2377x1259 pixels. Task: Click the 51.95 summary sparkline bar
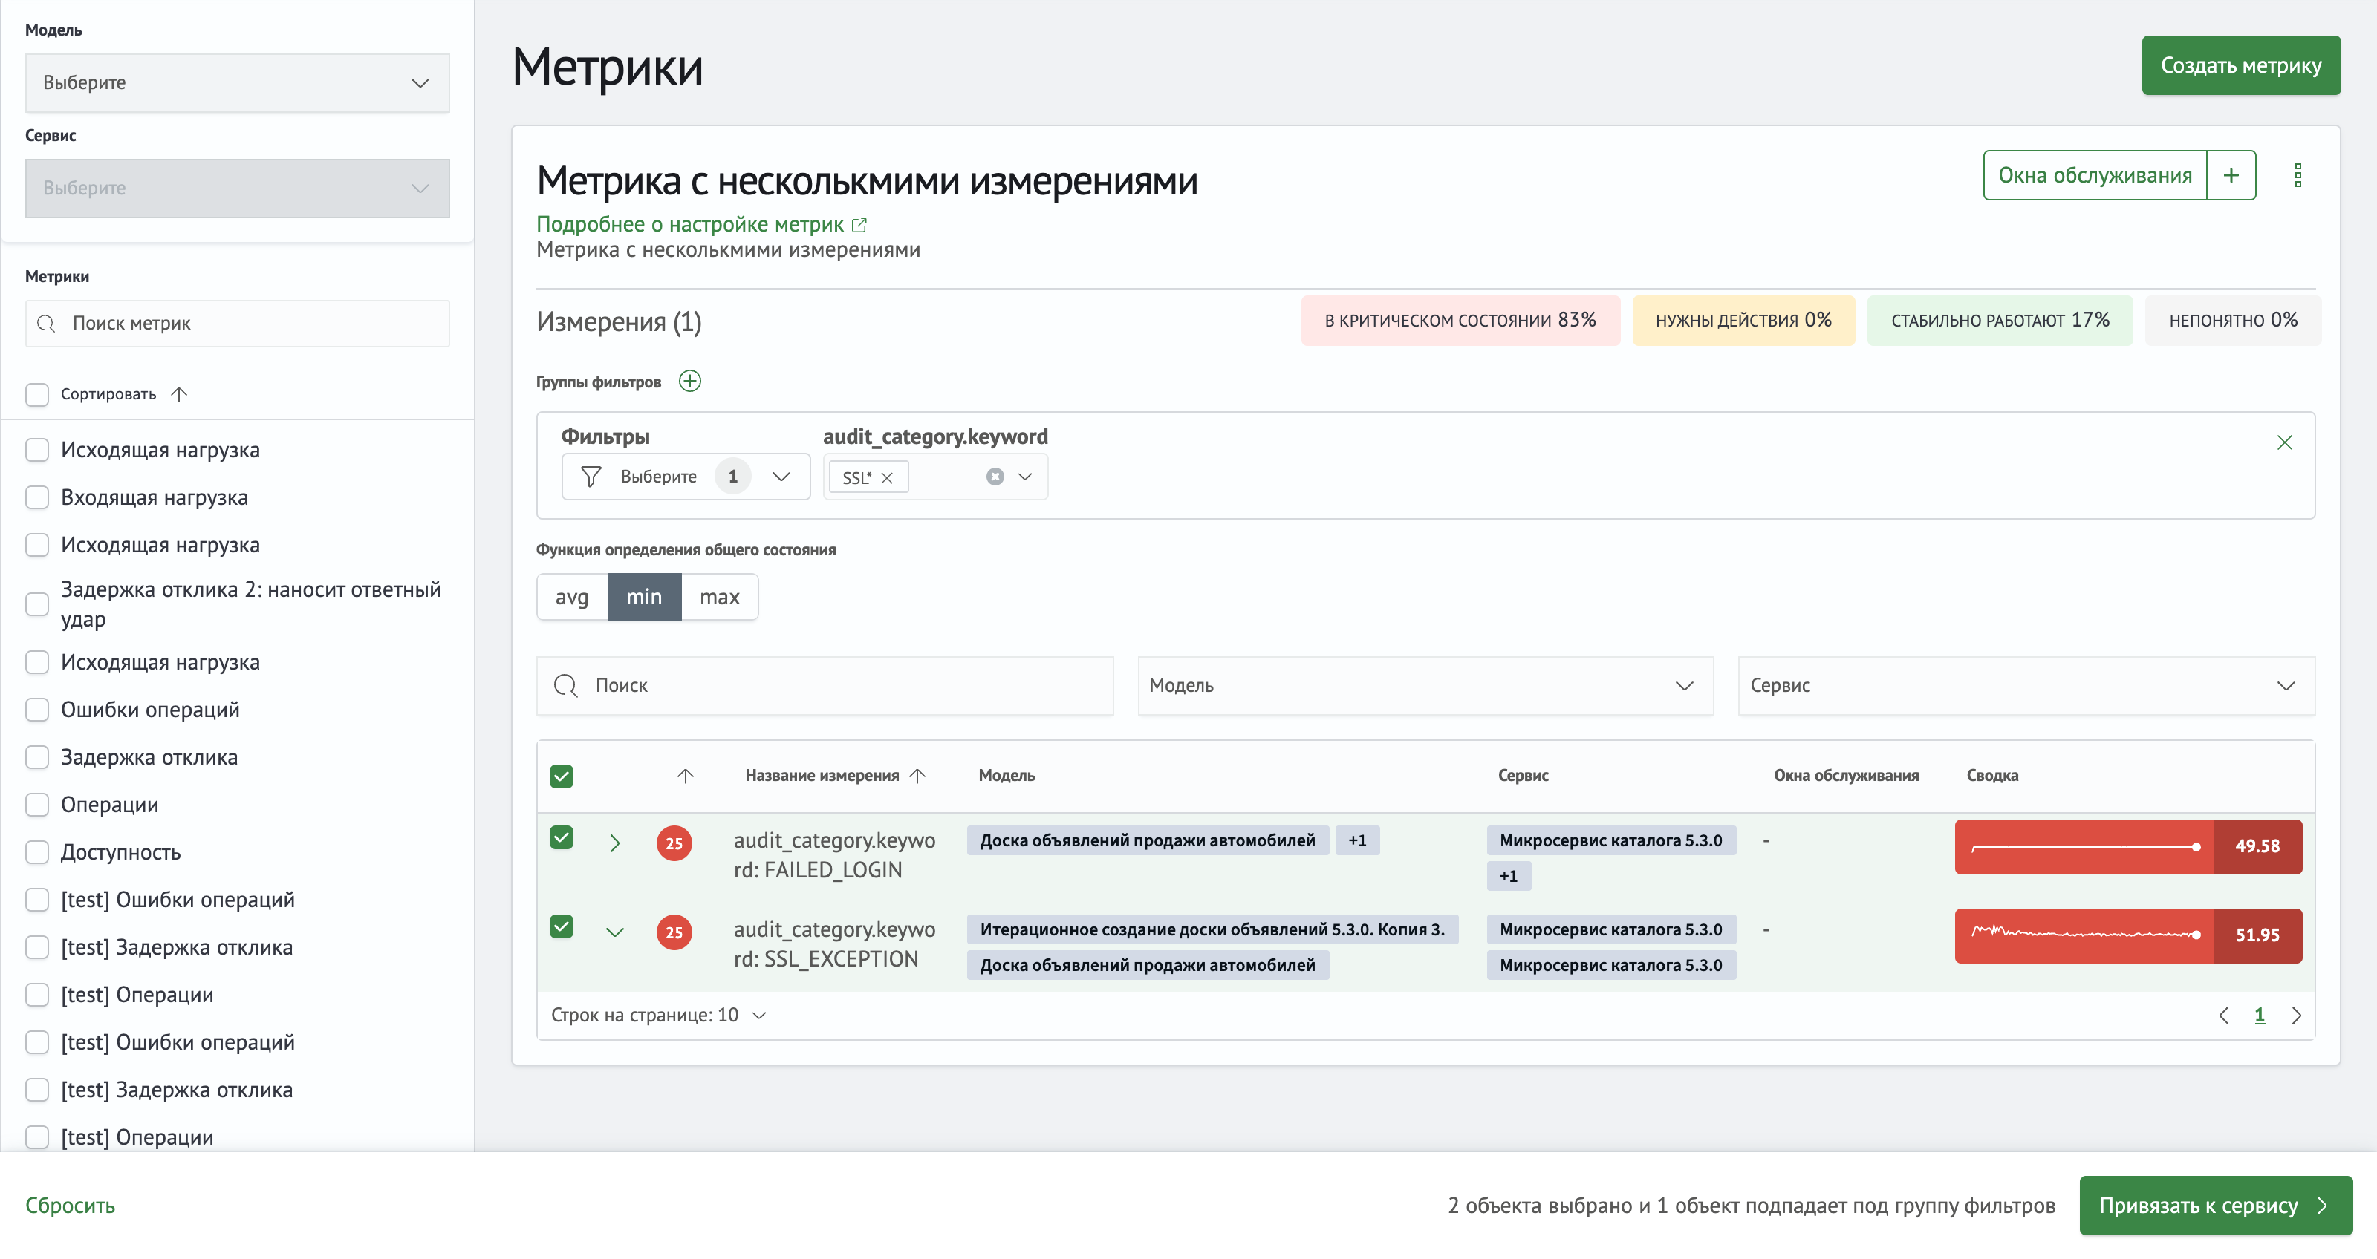point(2128,935)
